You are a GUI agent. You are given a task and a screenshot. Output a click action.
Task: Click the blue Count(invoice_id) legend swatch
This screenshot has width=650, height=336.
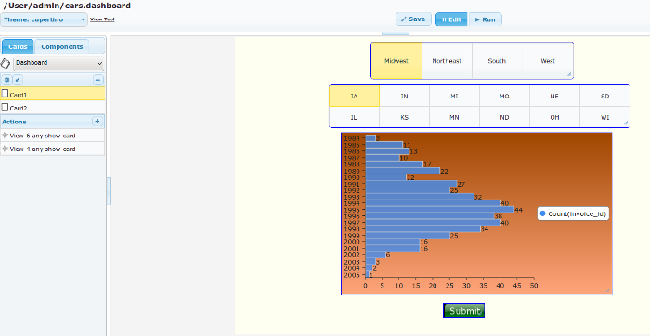click(542, 213)
